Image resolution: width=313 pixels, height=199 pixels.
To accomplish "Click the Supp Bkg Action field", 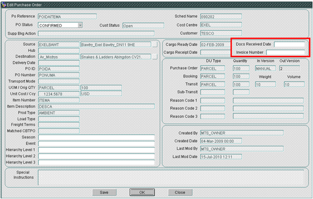I will click(x=96, y=33).
